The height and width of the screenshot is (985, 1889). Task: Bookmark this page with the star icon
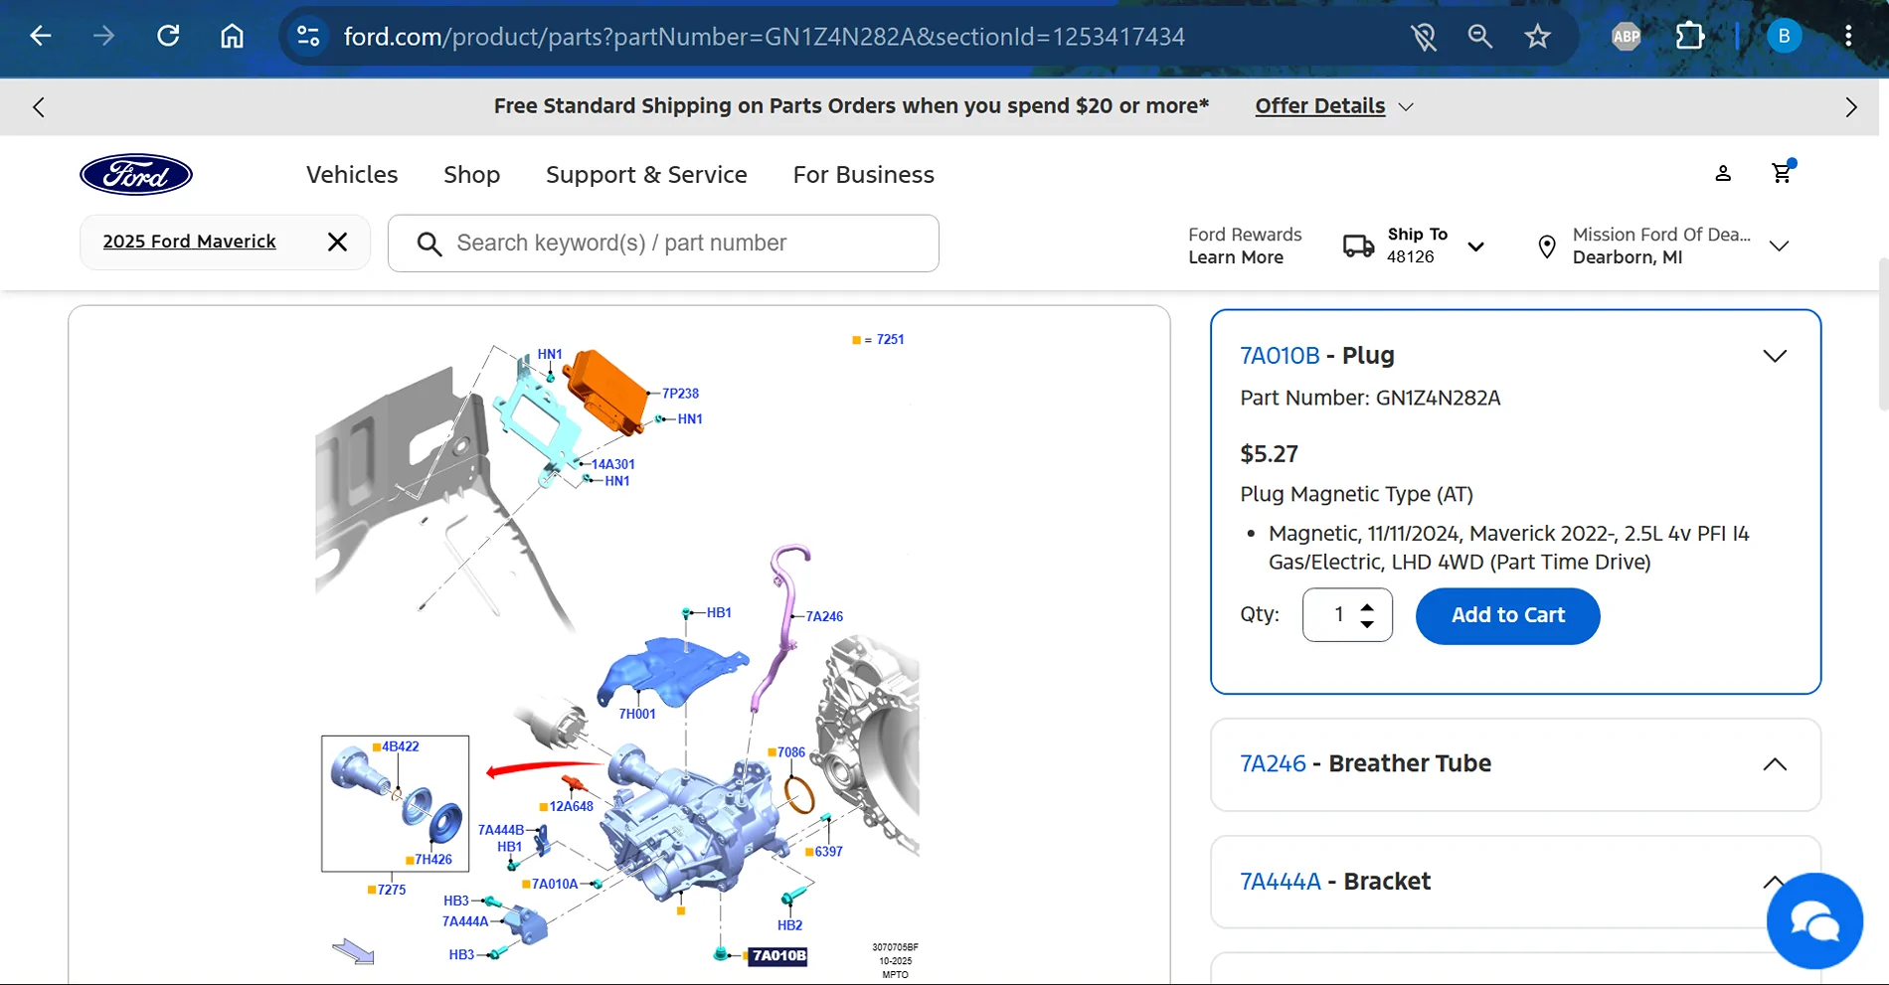[1538, 37]
